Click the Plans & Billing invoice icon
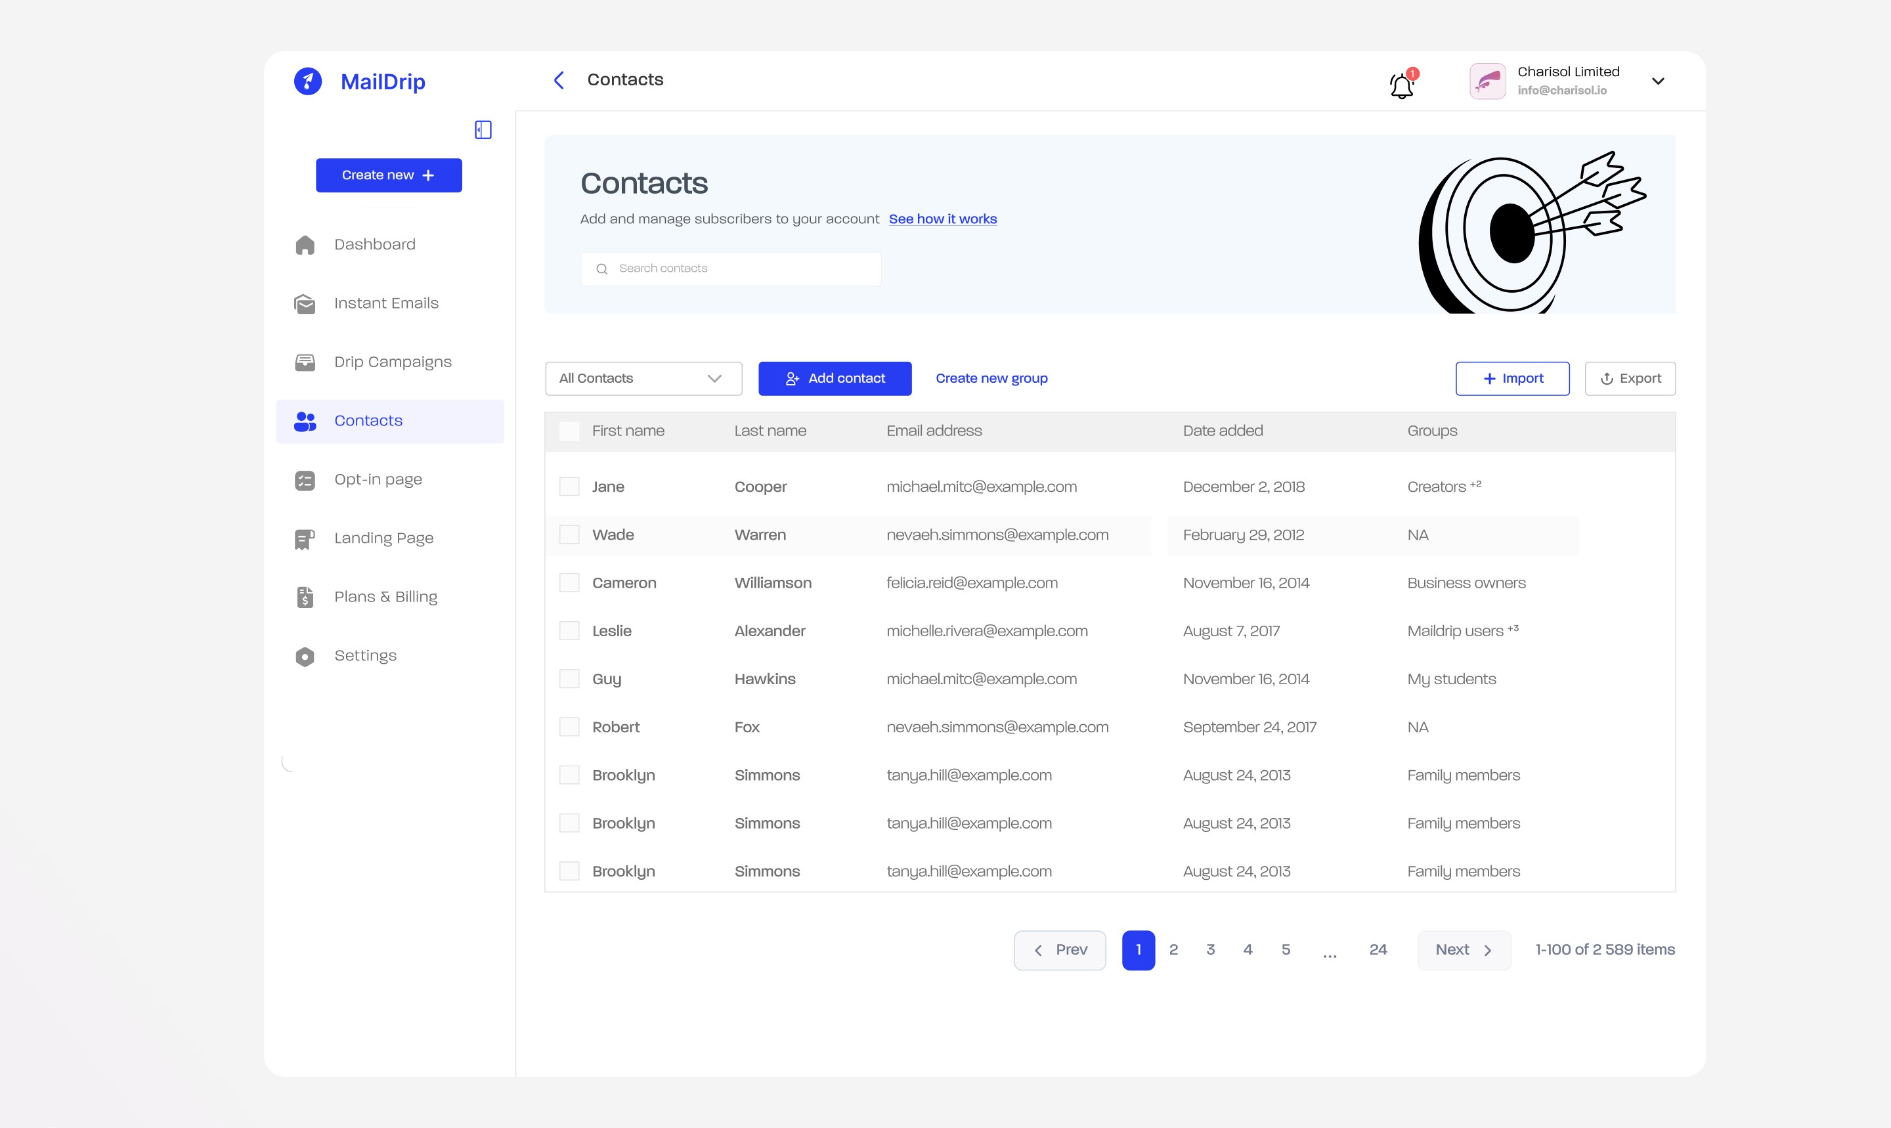Viewport: 1891px width, 1128px height. pos(305,597)
